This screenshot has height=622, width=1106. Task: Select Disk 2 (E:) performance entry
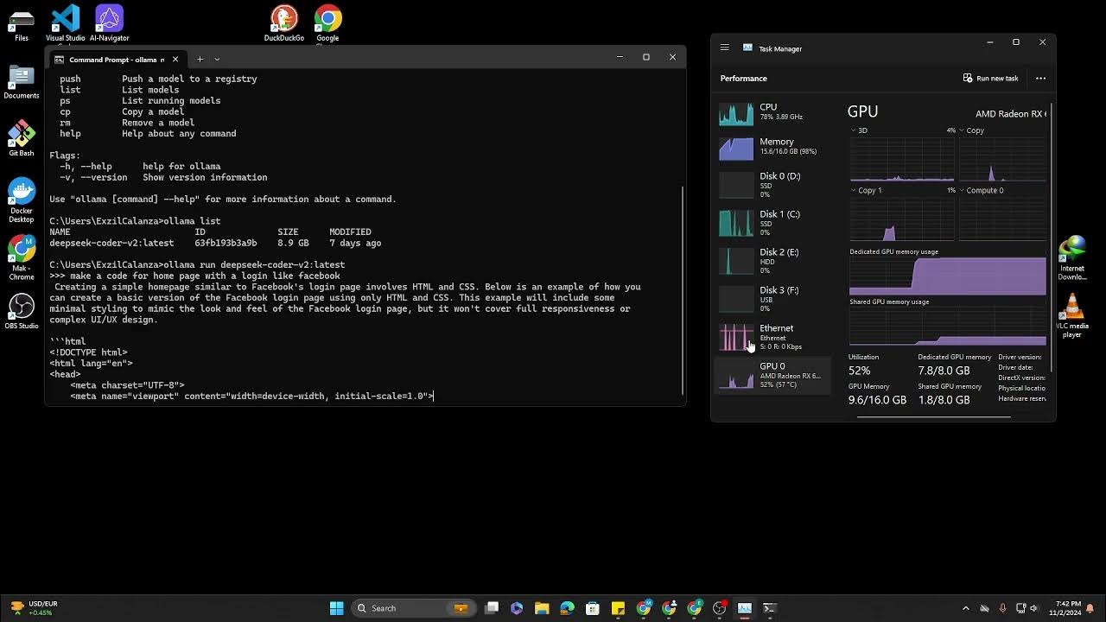point(773,261)
